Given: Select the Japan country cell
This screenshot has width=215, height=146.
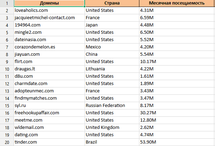Looking at the screenshot, I should click(x=112, y=25).
